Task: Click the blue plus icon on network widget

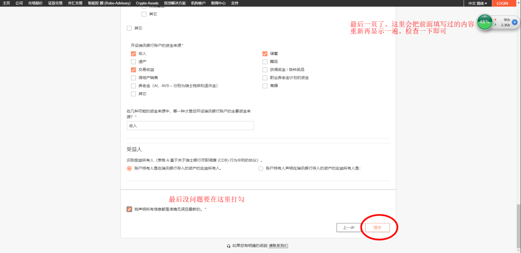Action: point(515,22)
